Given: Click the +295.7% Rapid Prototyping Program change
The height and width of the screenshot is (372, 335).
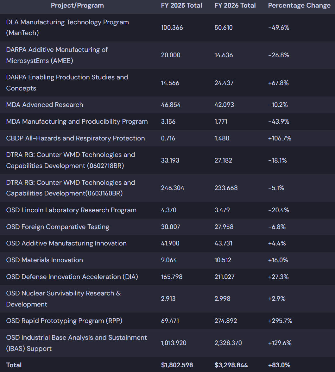Looking at the screenshot, I should click(280, 321).
